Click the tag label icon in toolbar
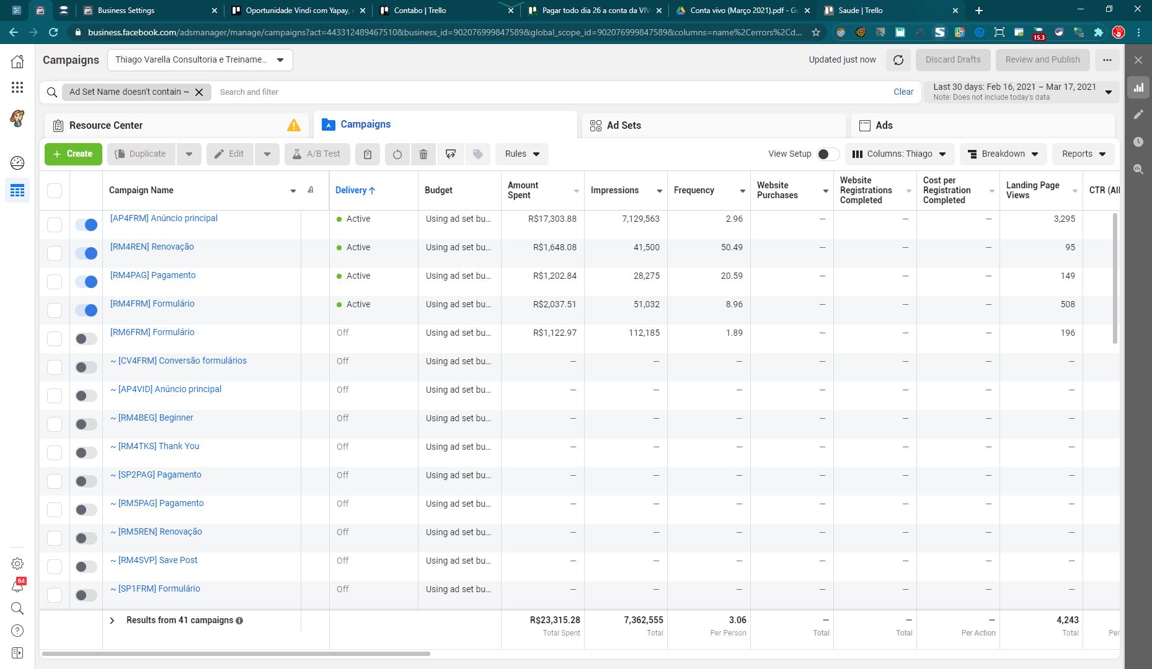Viewport: 1152px width, 669px height. point(477,154)
